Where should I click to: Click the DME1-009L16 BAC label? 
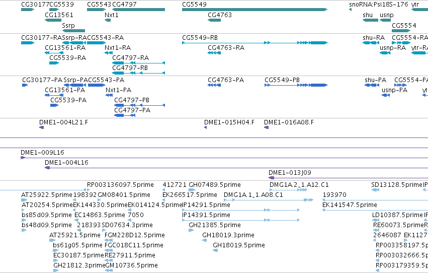pos(42,153)
